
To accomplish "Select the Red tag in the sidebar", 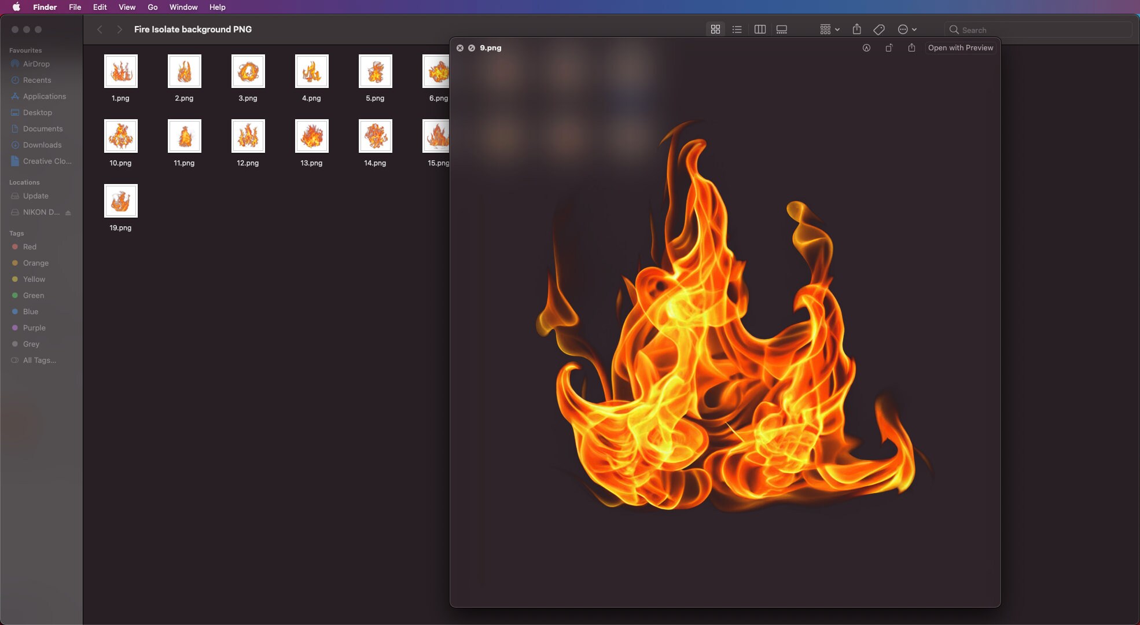I will tap(30, 247).
